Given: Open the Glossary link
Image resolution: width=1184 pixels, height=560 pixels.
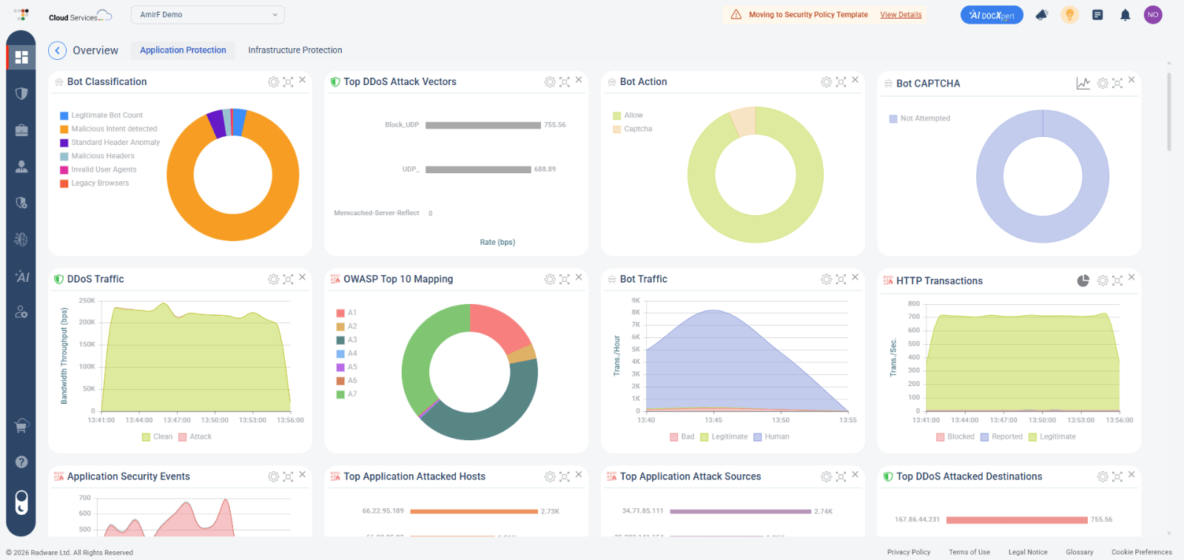Looking at the screenshot, I should (1080, 553).
